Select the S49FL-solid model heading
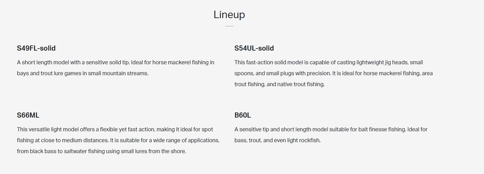Screen dimensions: 484x174 (36, 48)
